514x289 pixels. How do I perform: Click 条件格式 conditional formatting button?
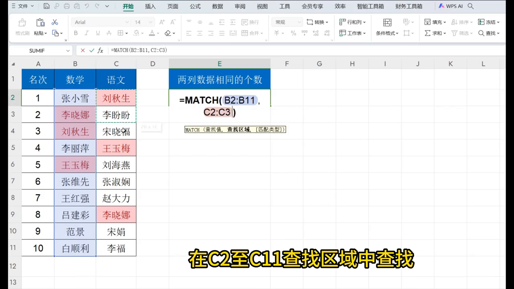pyautogui.click(x=387, y=27)
